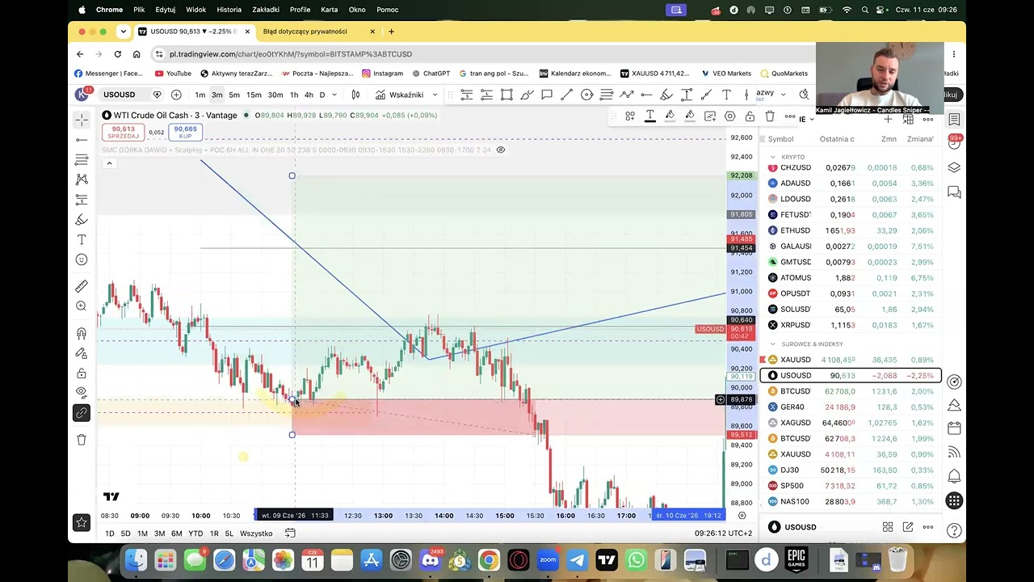
Task: Open the 1D date range
Action: click(109, 533)
